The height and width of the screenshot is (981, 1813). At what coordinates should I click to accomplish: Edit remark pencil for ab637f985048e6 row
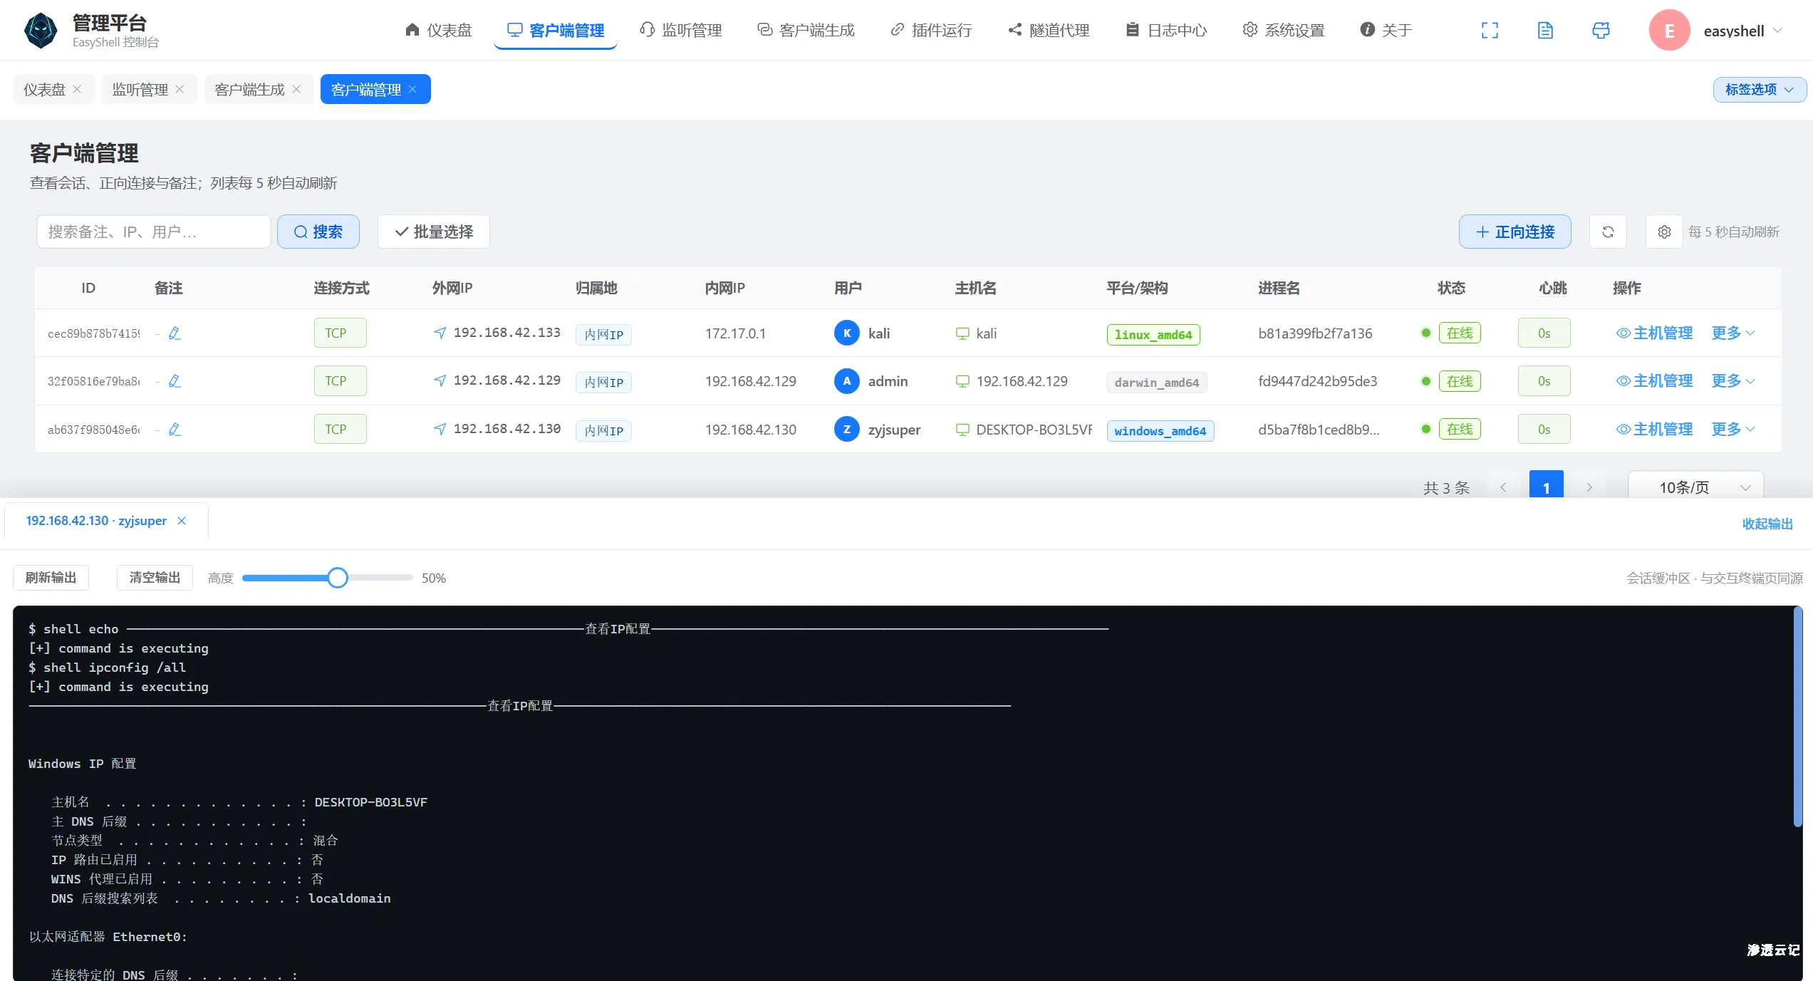[175, 430]
